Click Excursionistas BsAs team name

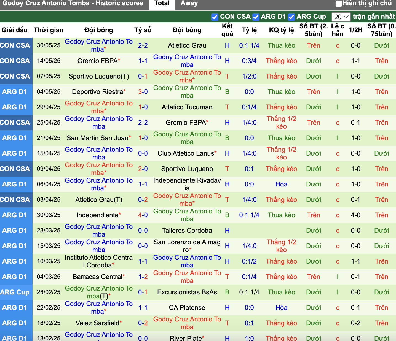pos(187,292)
